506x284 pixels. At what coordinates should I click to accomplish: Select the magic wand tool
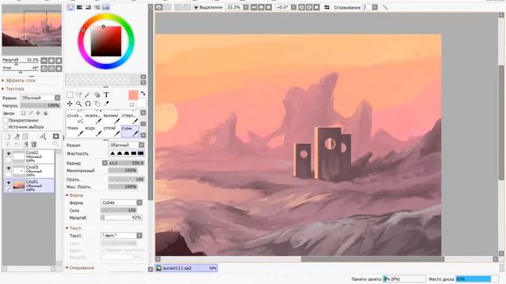[x=88, y=95]
